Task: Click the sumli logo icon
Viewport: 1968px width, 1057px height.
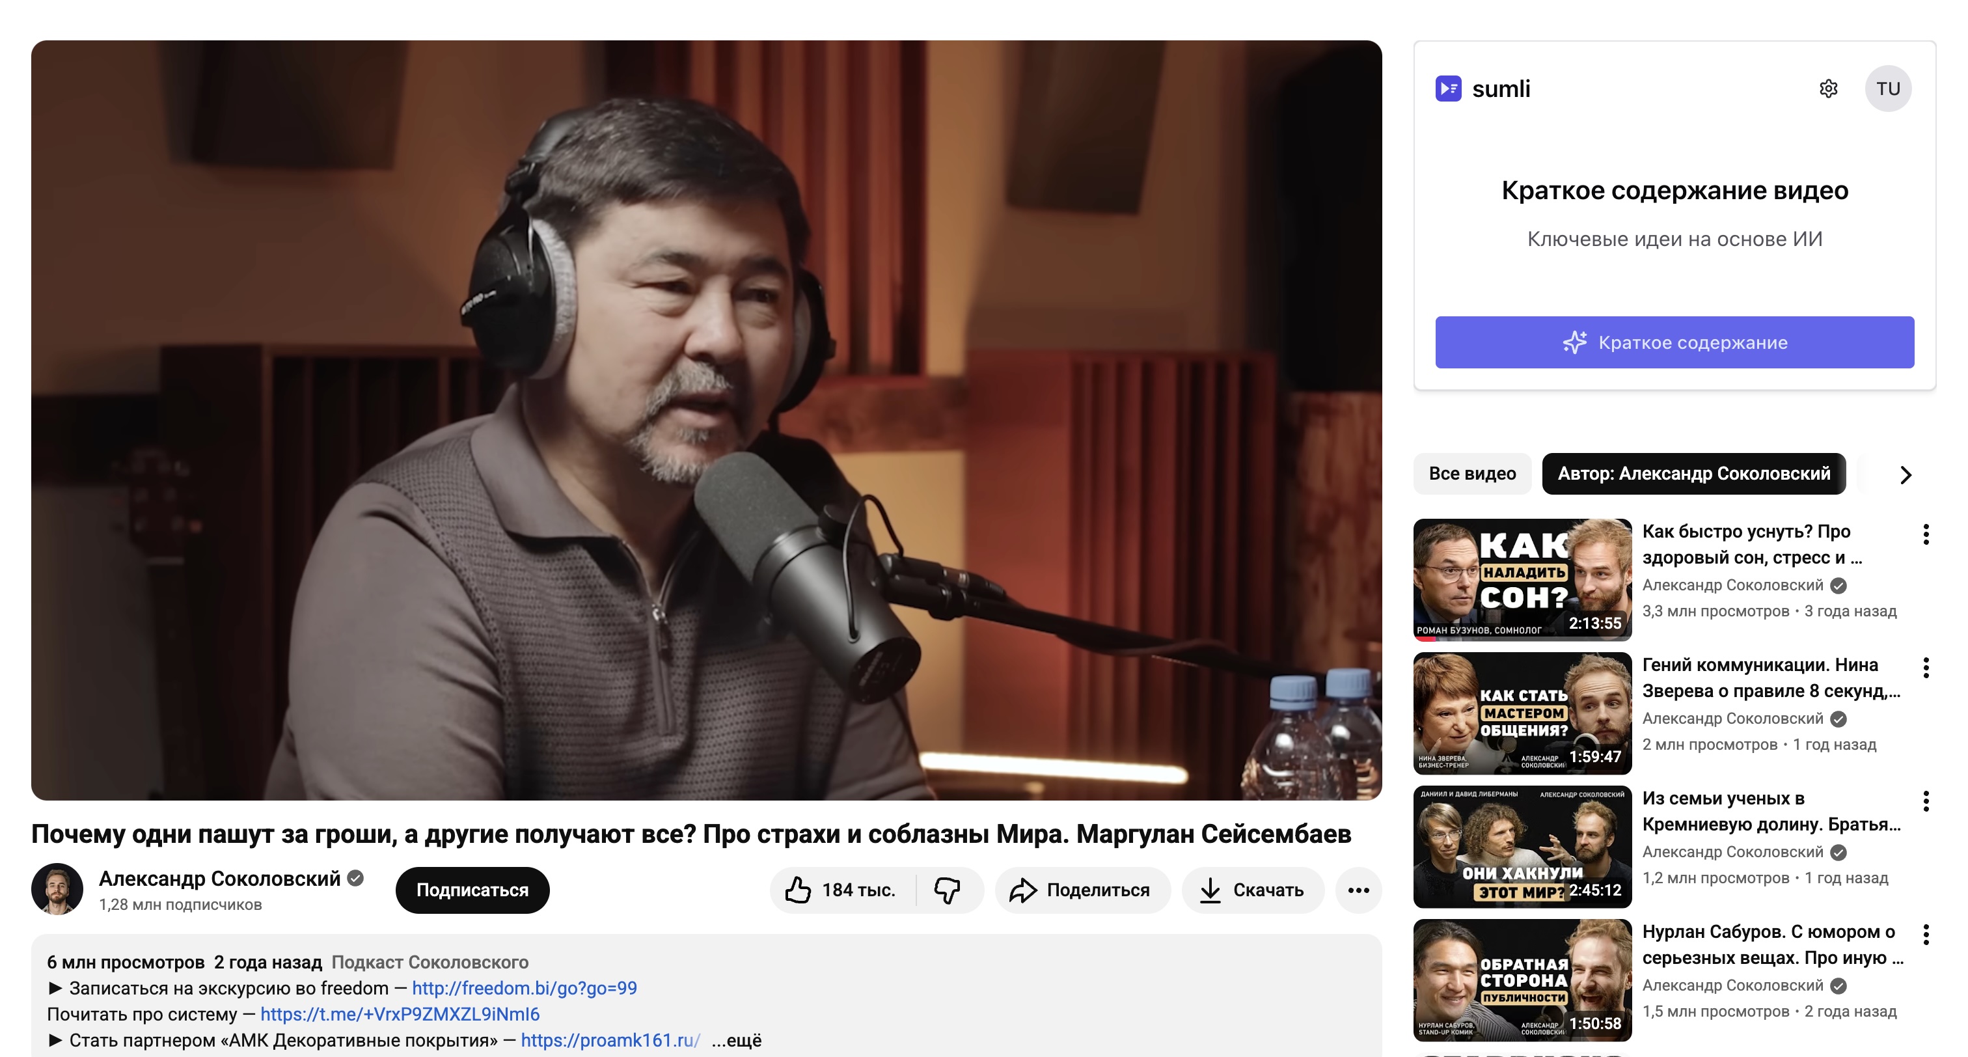Action: coord(1448,89)
